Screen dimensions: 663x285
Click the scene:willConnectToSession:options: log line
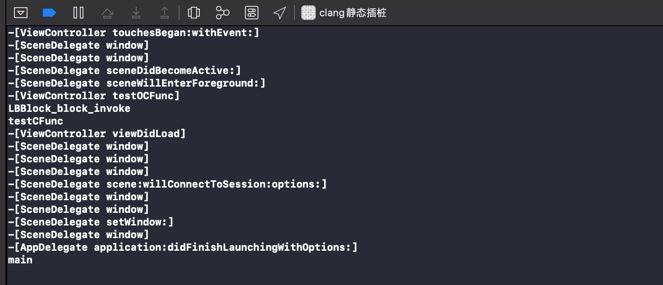click(167, 184)
